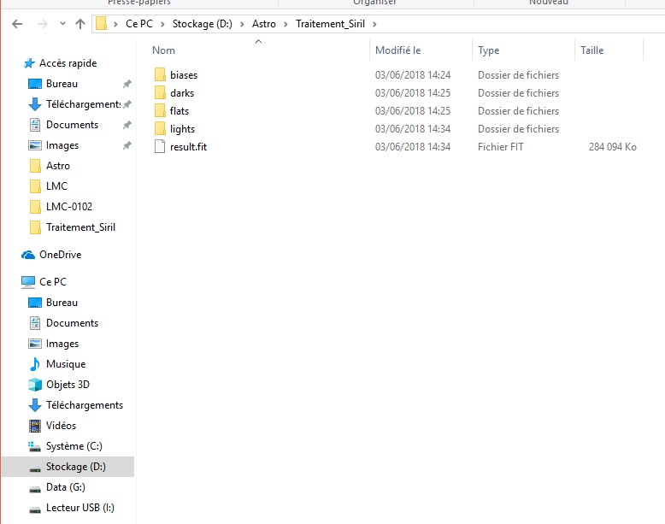The height and width of the screenshot is (524, 665).
Task: Open pinned 'Bureau' under Accès rapide
Action: coord(62,84)
